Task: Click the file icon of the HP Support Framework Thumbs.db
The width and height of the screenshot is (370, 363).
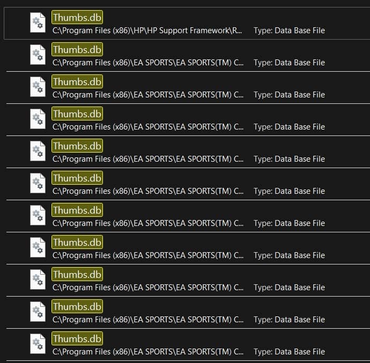Action: pos(38,23)
